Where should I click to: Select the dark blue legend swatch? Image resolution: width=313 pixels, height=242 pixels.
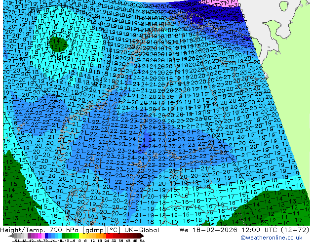click(46, 236)
